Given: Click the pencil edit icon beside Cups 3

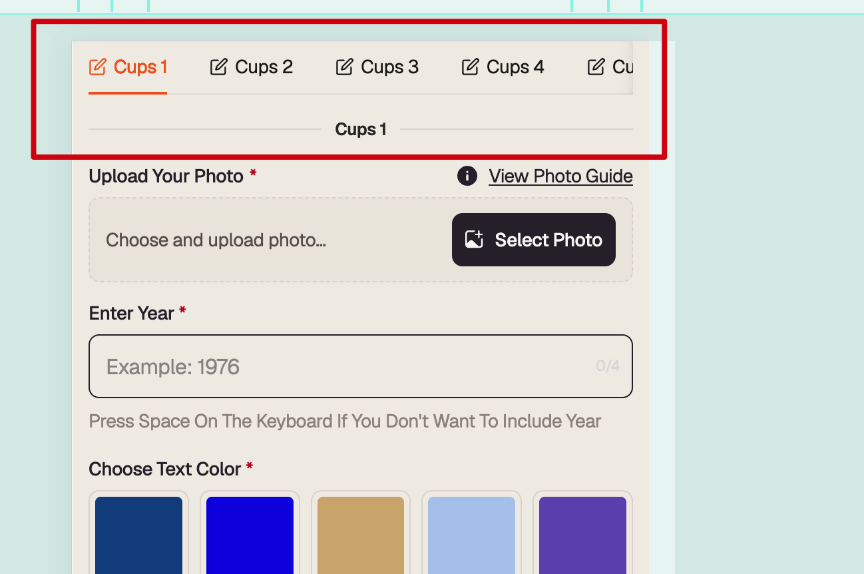Looking at the screenshot, I should click(x=344, y=67).
